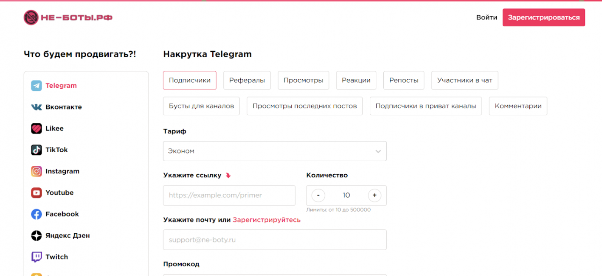The height and width of the screenshot is (276, 602).
Task: Click the Зарегистрируйтесь link near email
Action: [x=267, y=220]
